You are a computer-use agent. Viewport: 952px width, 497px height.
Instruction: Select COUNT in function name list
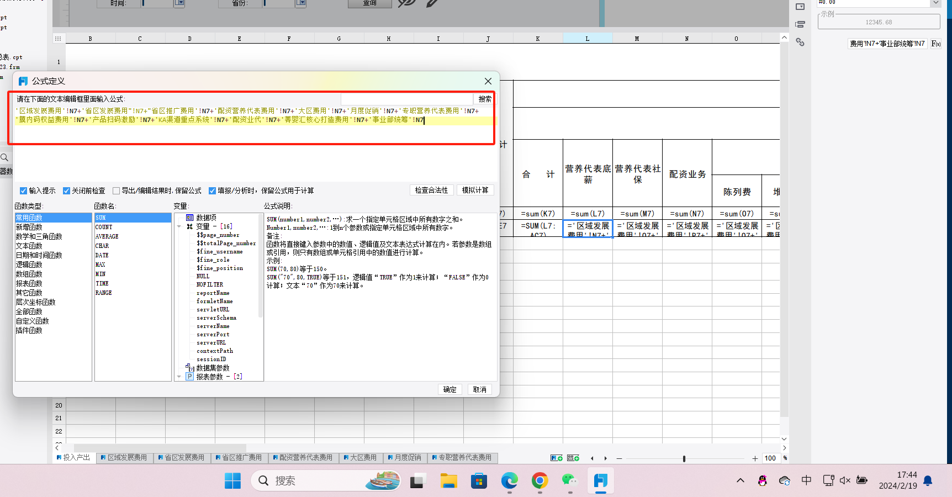click(x=133, y=227)
